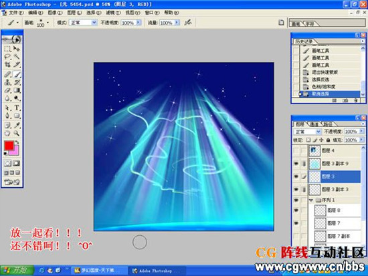Toggle lock all in Layers panel
This screenshot has height=276, width=368.
point(328,140)
